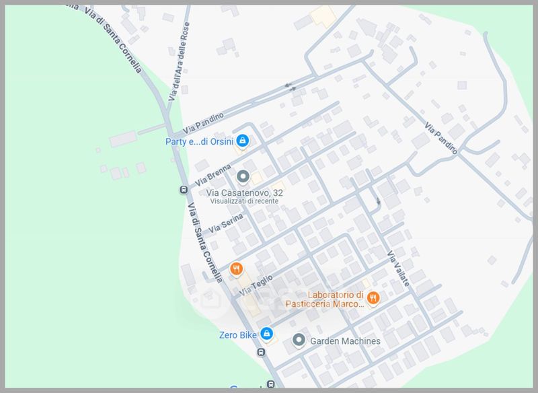Select the bus stop icon near Via Brenna
The image size is (538, 393).
183,190
